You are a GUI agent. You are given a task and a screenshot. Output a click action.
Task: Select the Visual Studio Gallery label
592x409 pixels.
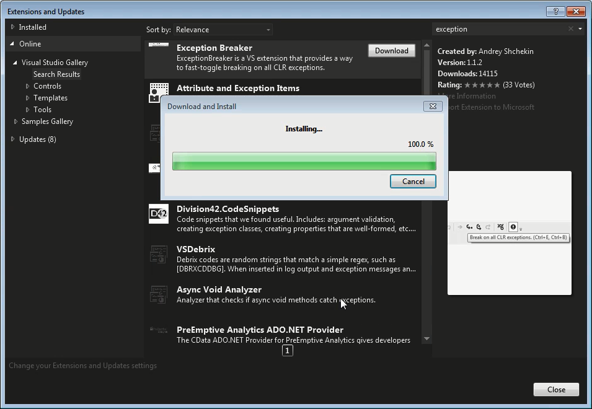(55, 63)
